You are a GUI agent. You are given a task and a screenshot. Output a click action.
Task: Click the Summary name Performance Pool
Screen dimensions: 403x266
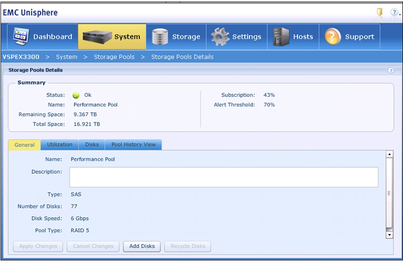tap(95, 105)
